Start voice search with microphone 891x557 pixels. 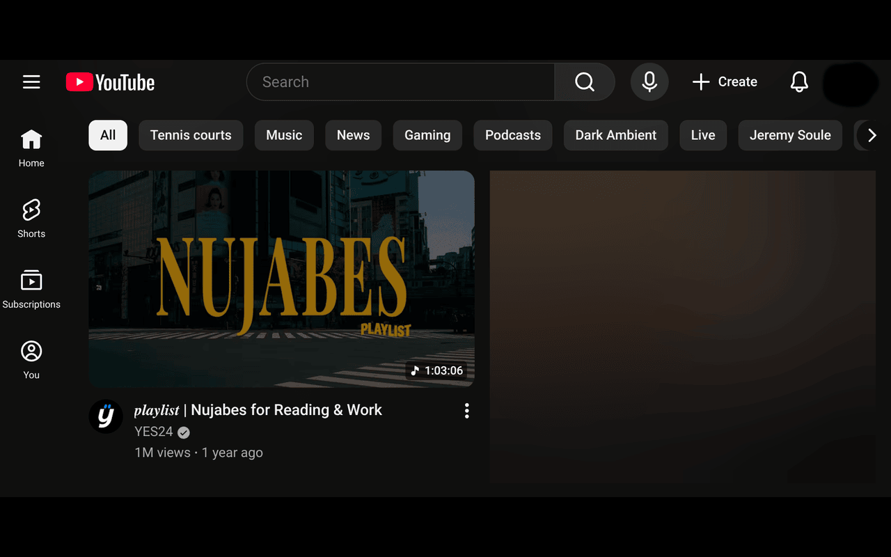[649, 82]
